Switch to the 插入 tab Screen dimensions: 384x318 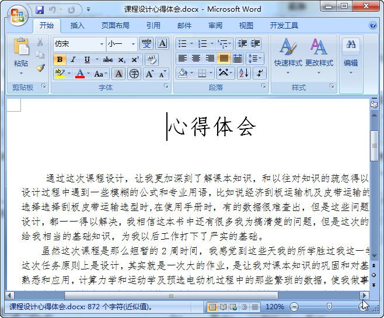click(x=78, y=26)
